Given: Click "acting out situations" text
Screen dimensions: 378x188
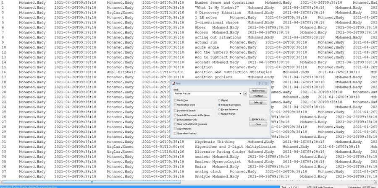Looking at the screenshot, I should pos(218,38).
